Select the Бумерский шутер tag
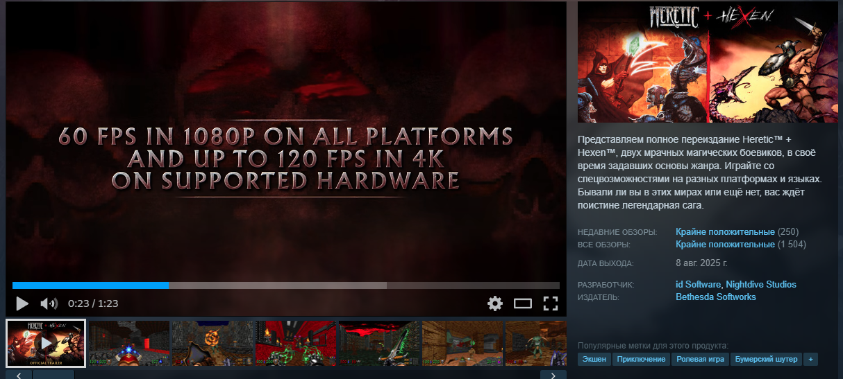Viewport: 843px width, 379px height. (x=766, y=359)
